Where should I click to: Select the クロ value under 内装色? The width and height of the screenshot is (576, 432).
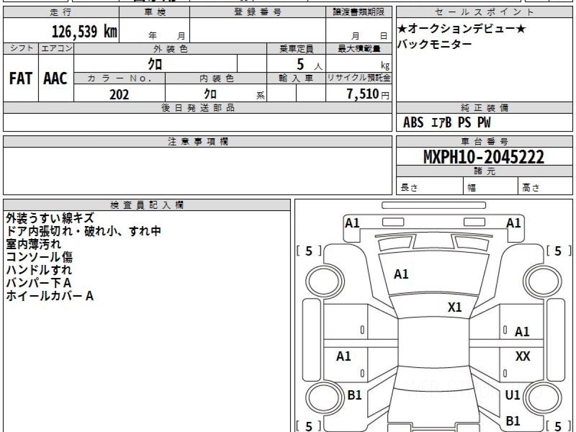210,94
